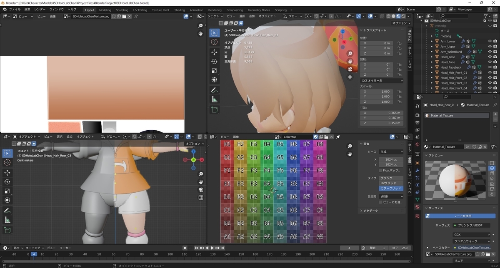Toggle the 'Use Nodes' button
500x268 pixels.
461,216
